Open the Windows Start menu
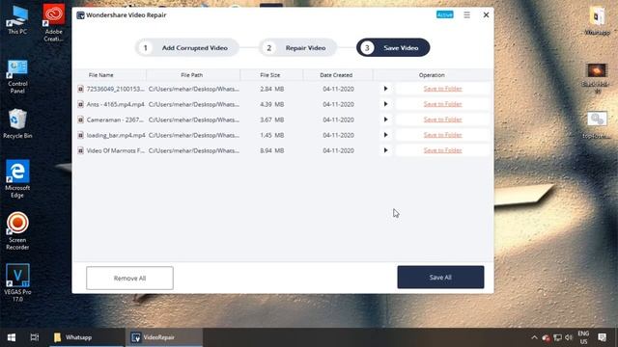Viewport: 618px width, 347px height. [x=12, y=337]
